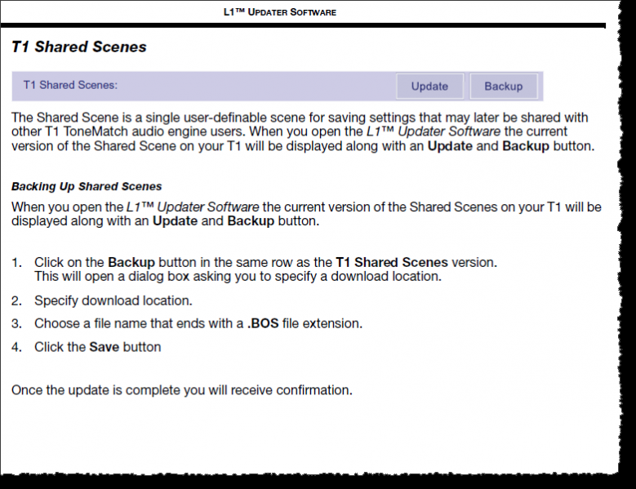Screen dimensions: 636x489
Task: Click the Backup button for T1 Shared Scenes
Action: click(504, 86)
